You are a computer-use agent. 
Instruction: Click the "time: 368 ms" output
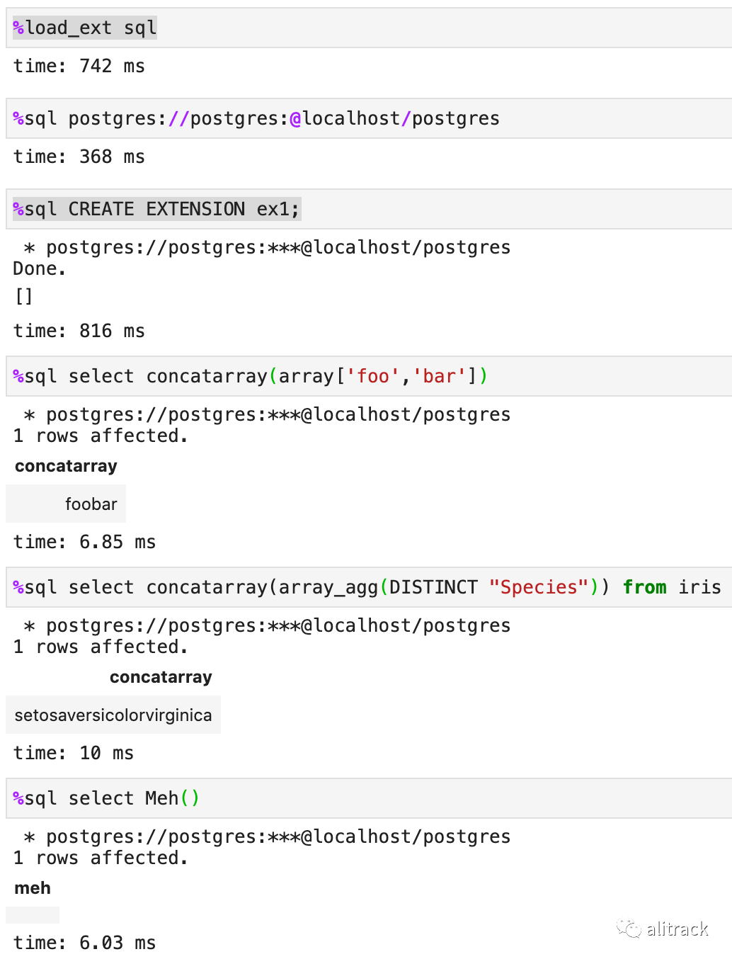click(x=79, y=157)
